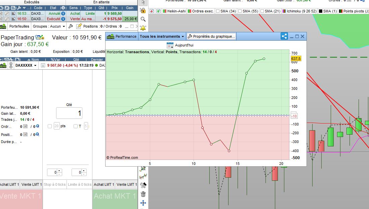Switch to the Exécutés tab
Screen dimensions: 369x209
pos(32,2)
